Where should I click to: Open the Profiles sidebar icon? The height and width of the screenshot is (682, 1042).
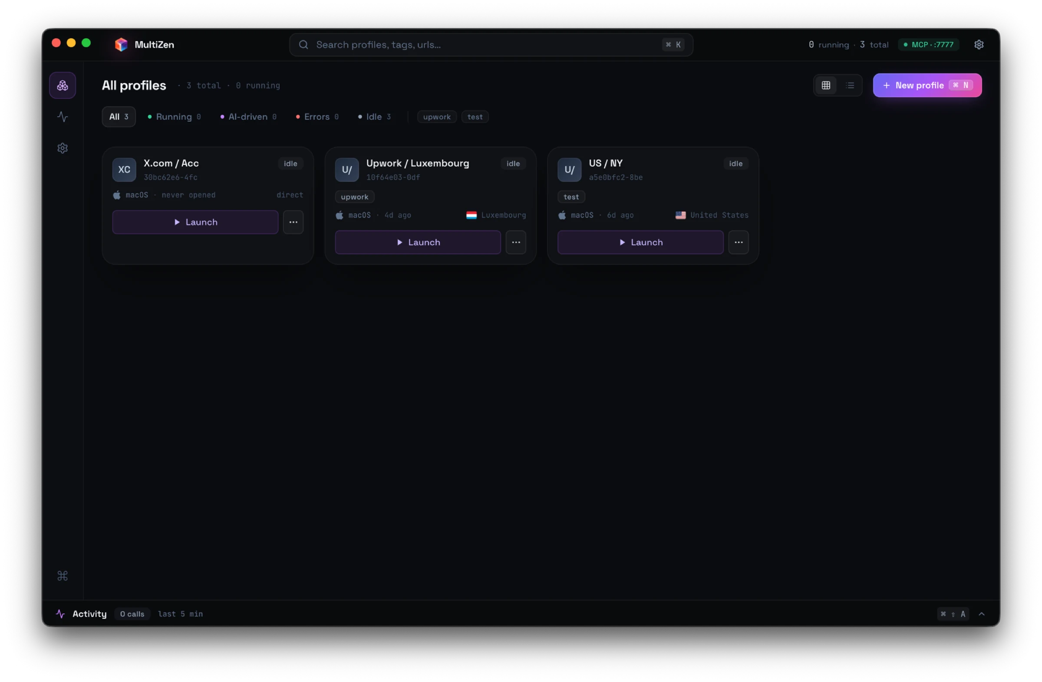(x=63, y=85)
